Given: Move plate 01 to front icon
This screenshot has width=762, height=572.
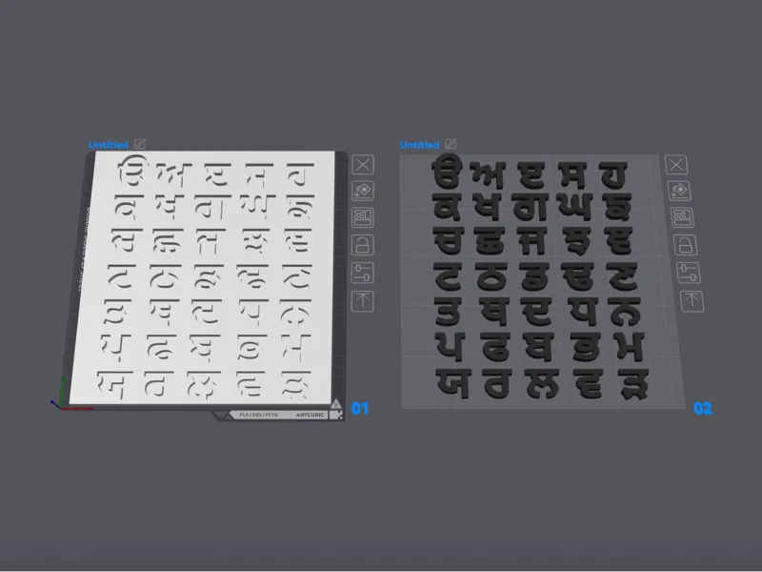Looking at the screenshot, I should click(363, 301).
